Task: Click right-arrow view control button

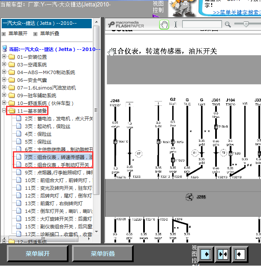Action: (206, 254)
